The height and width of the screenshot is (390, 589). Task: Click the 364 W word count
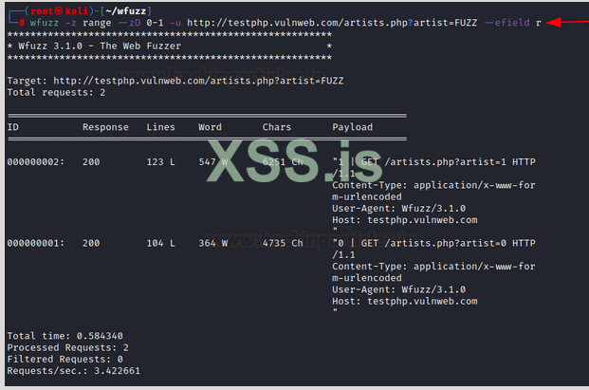click(x=213, y=243)
